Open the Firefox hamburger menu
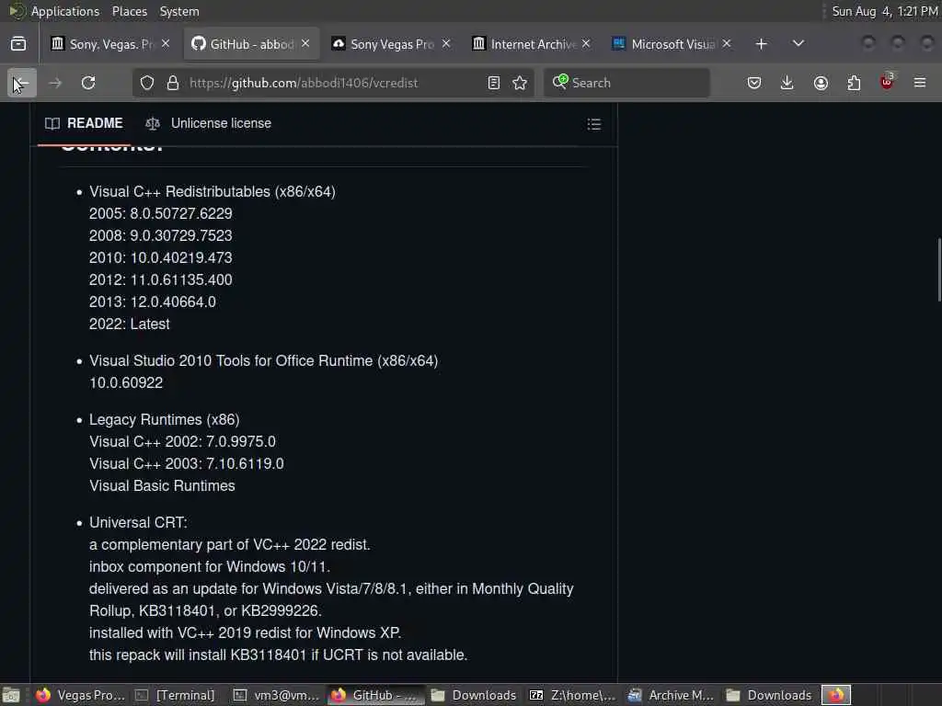The image size is (942, 706). tap(920, 83)
